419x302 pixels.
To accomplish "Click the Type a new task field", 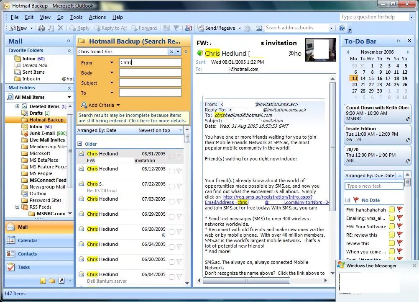I will pyautogui.click(x=374, y=186).
